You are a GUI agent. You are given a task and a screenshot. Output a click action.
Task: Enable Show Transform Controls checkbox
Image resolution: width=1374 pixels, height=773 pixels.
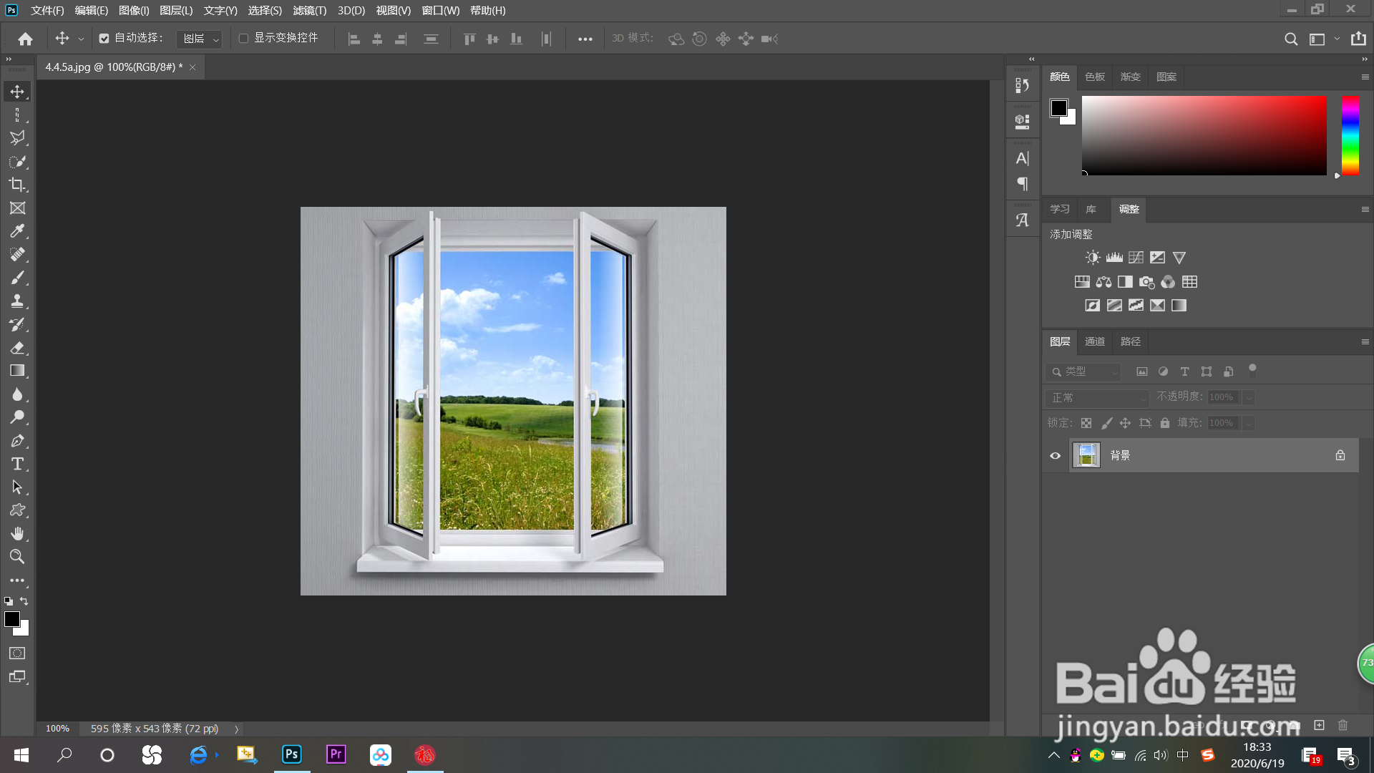243,39
